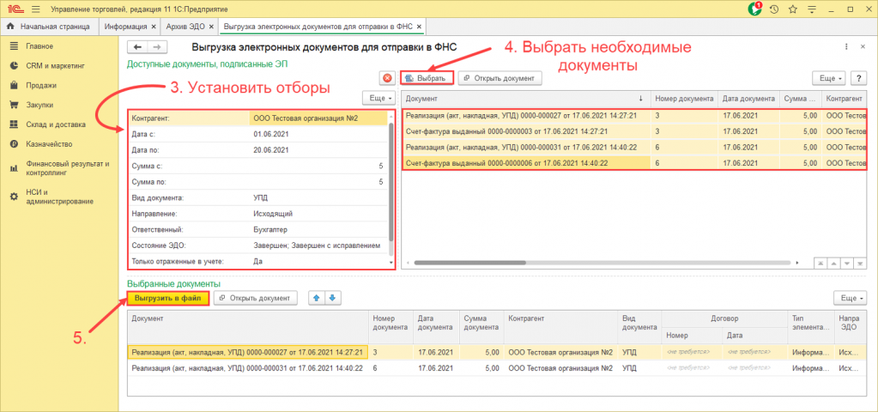Open the Главное section
This screenshot has height=412, width=878.
coord(39,45)
